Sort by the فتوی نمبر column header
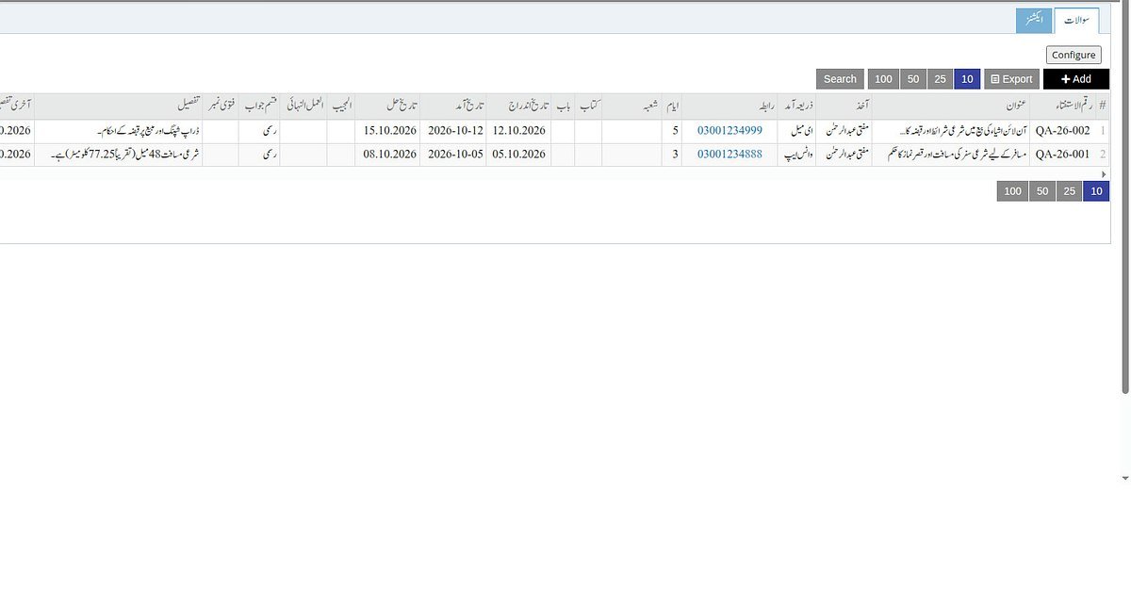The width and height of the screenshot is (1131, 589). click(221, 106)
